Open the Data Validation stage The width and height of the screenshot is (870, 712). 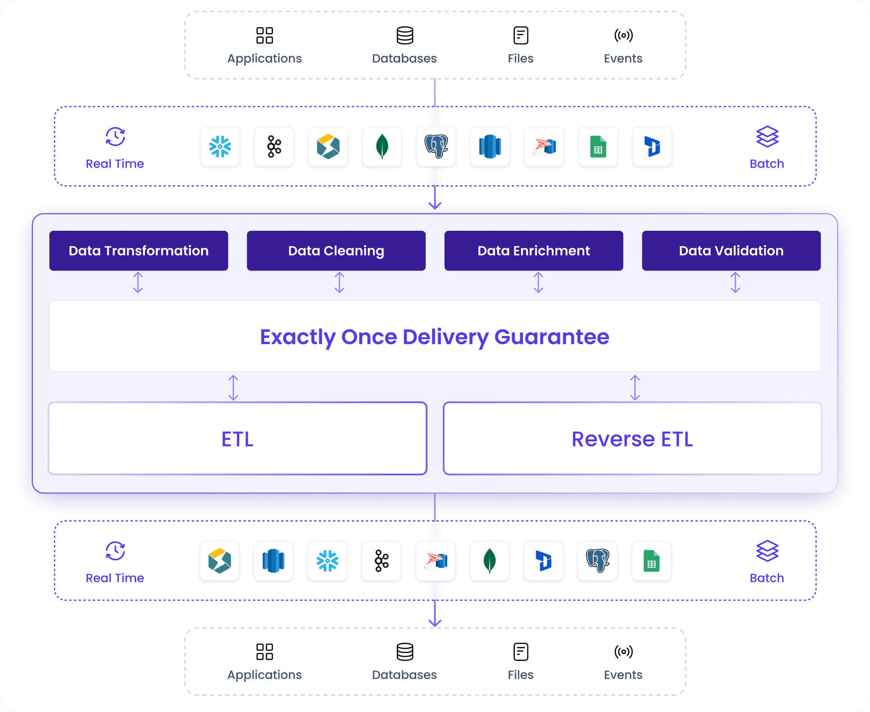[x=731, y=251]
